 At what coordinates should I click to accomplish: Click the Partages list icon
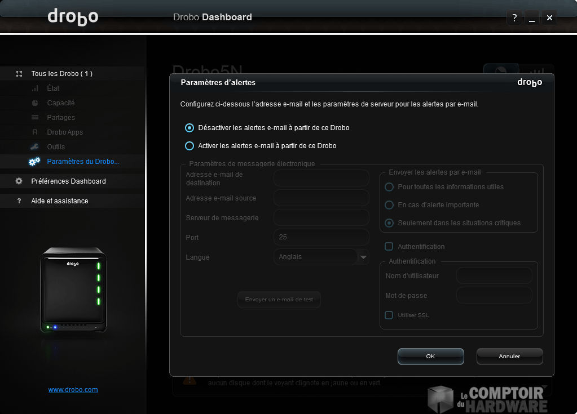[x=35, y=118]
